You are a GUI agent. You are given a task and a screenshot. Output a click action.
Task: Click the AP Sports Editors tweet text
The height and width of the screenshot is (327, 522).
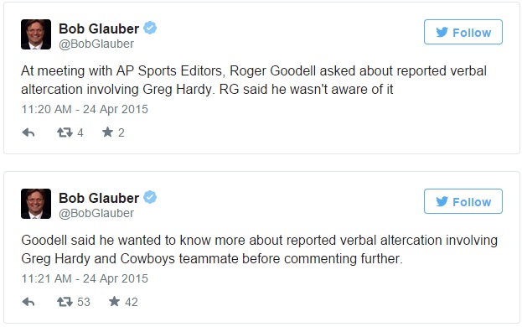click(254, 80)
